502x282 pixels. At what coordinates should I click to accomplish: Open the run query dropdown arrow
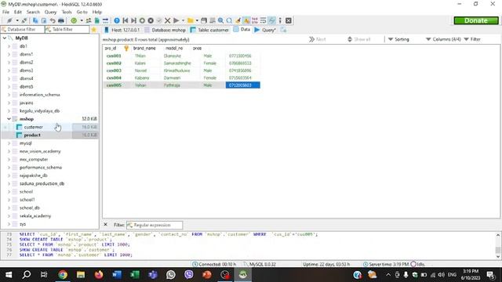pyautogui.click(x=183, y=20)
